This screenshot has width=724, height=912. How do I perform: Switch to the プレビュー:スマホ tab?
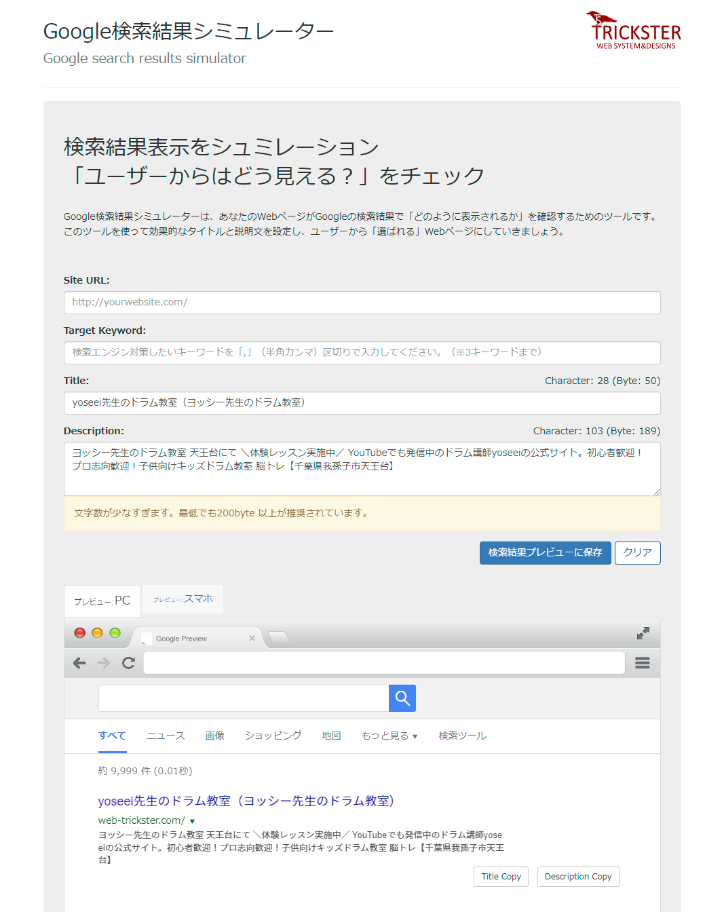tap(183, 598)
